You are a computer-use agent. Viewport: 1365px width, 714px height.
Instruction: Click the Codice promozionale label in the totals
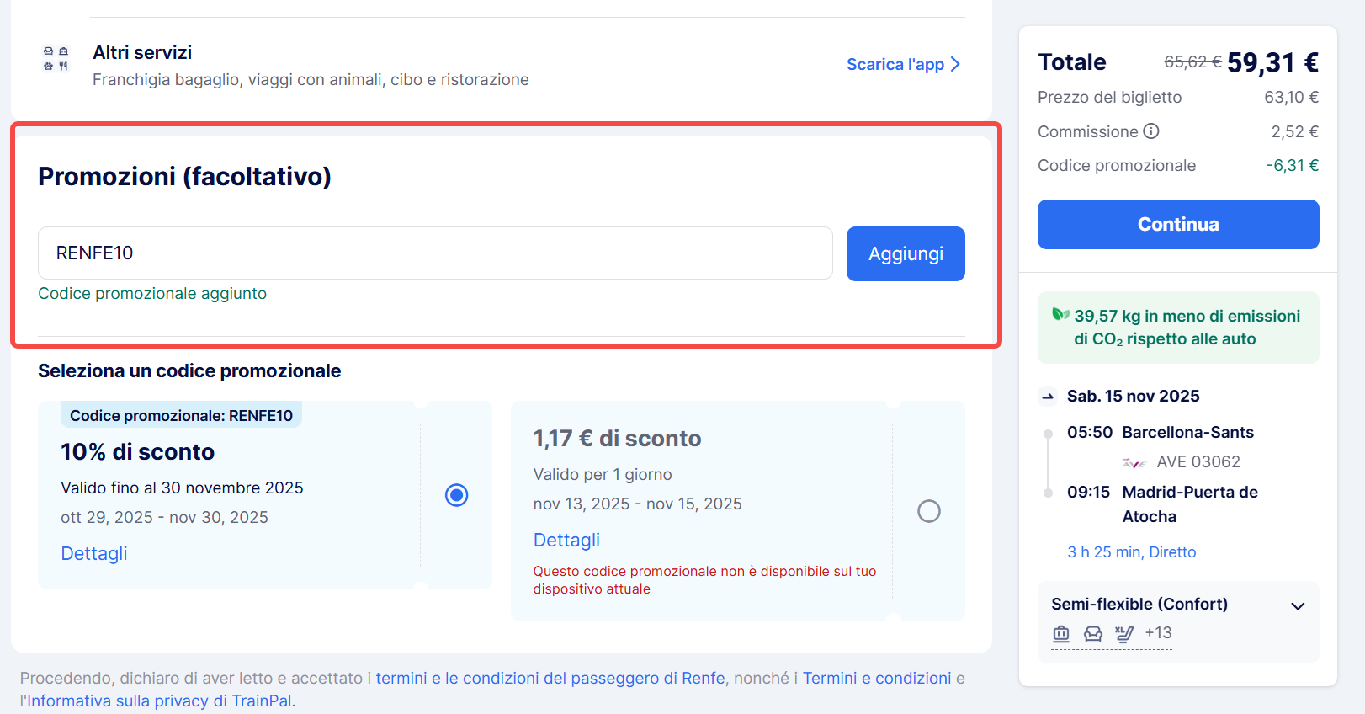[x=1117, y=165]
